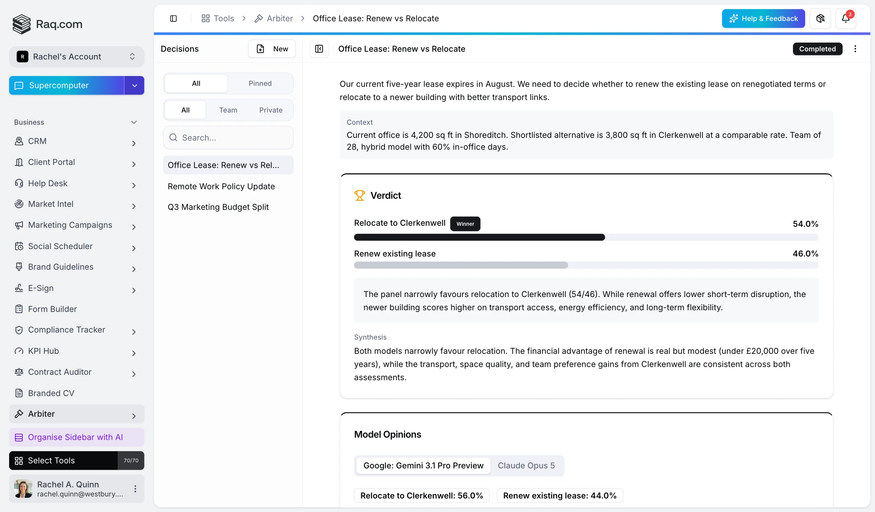
Task: Open the Q3 Marketing Budget Split decision
Action: [228, 207]
